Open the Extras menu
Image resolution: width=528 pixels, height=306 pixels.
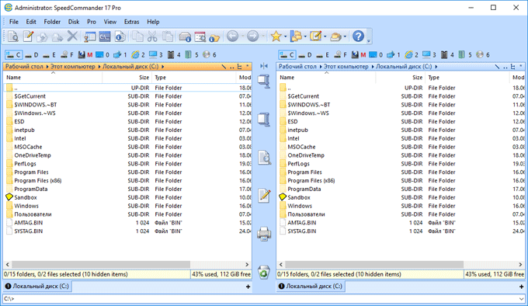pos(132,22)
